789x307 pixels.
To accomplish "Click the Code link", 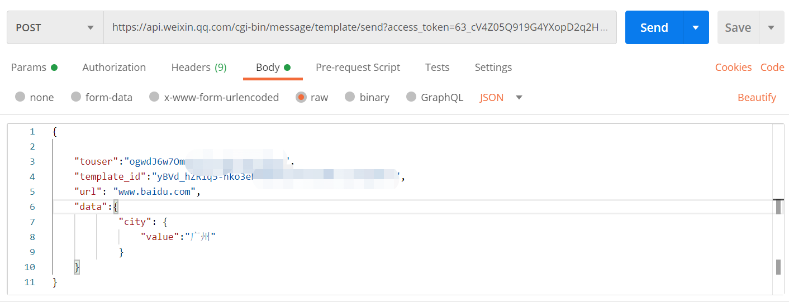I will point(772,68).
